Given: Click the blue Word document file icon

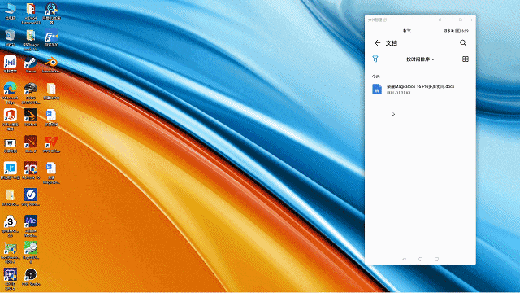Looking at the screenshot, I should (x=377, y=90).
